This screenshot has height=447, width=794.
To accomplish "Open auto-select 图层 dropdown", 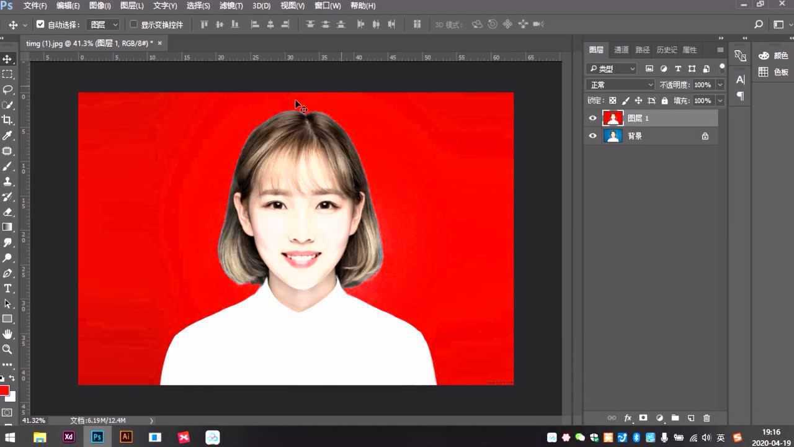I will (x=103, y=25).
